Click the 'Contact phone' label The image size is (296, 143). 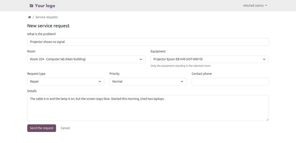202,74
